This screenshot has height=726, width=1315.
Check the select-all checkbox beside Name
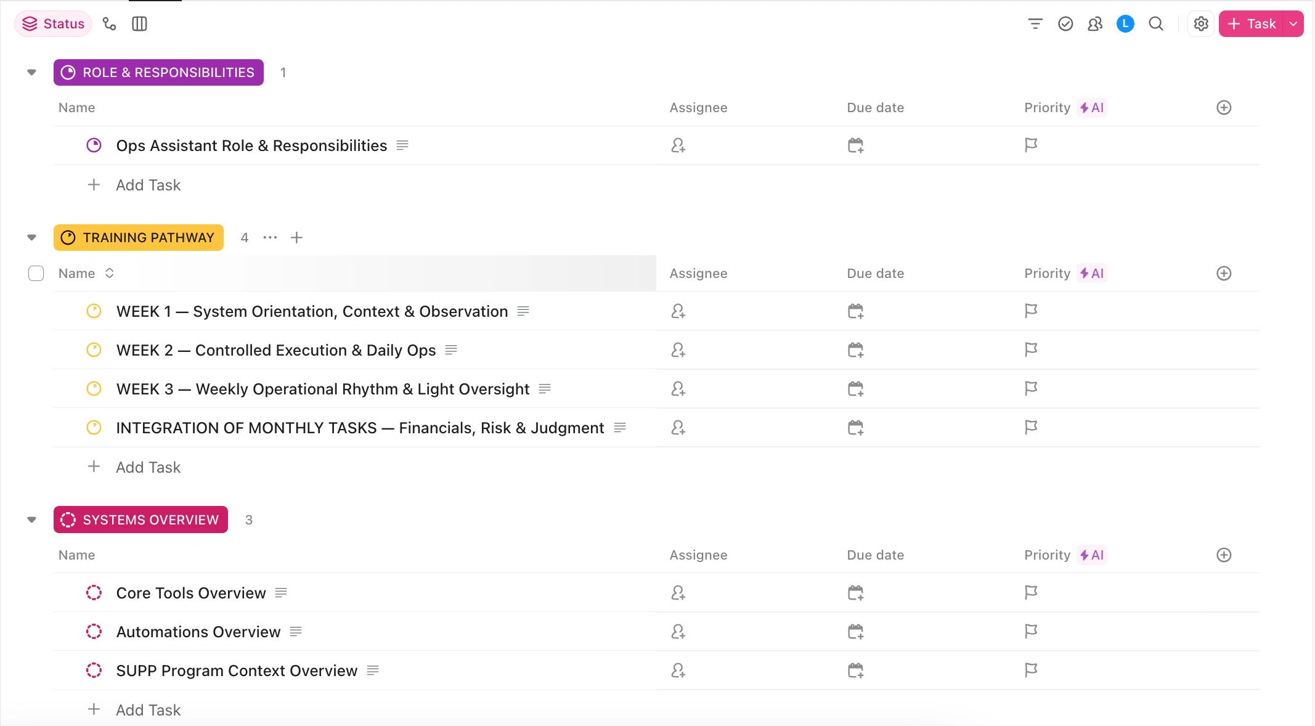point(36,273)
